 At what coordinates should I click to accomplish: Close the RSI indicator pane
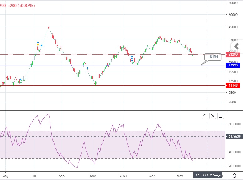(213, 116)
